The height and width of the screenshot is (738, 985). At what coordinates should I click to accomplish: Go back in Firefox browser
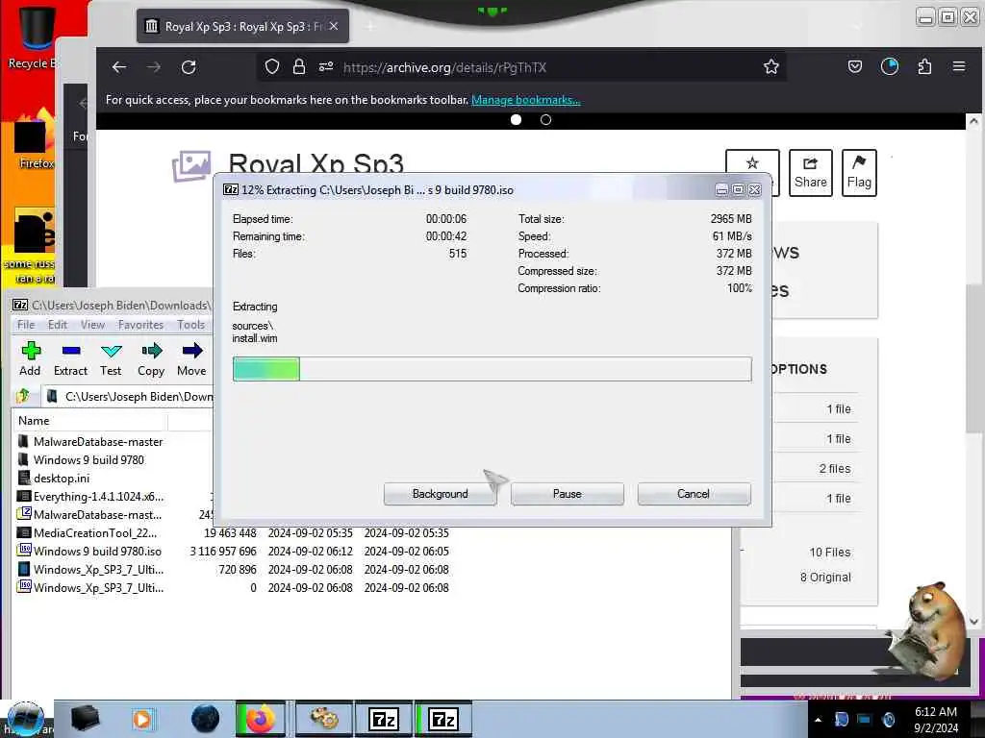[119, 66]
